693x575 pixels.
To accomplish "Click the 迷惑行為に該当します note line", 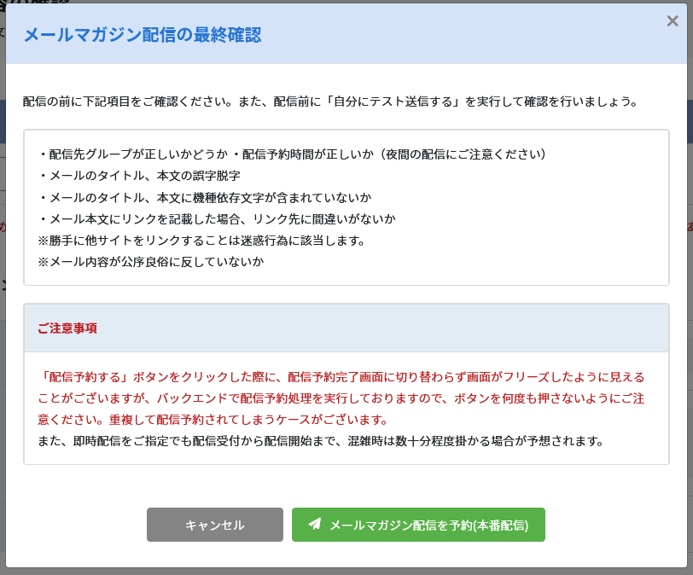I will [x=201, y=240].
